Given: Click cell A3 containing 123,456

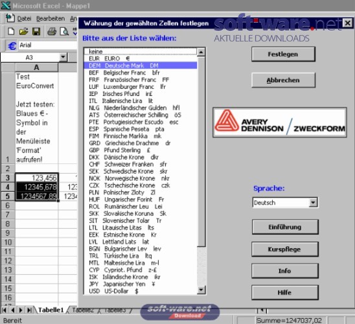Looking at the screenshot, I should [x=37, y=178].
